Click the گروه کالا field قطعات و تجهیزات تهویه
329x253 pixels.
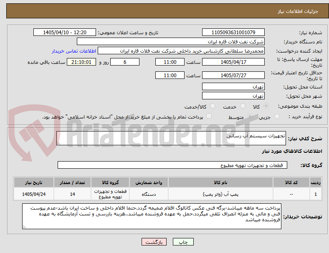(172, 165)
